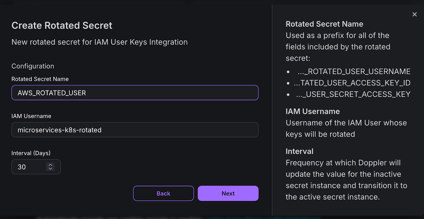424x219 pixels.
Task: Click the IAM Username label above input
Action: (x=31, y=116)
